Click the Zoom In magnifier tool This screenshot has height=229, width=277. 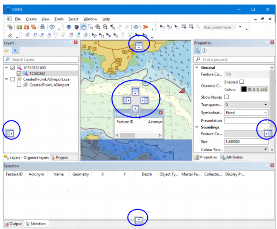98,27
